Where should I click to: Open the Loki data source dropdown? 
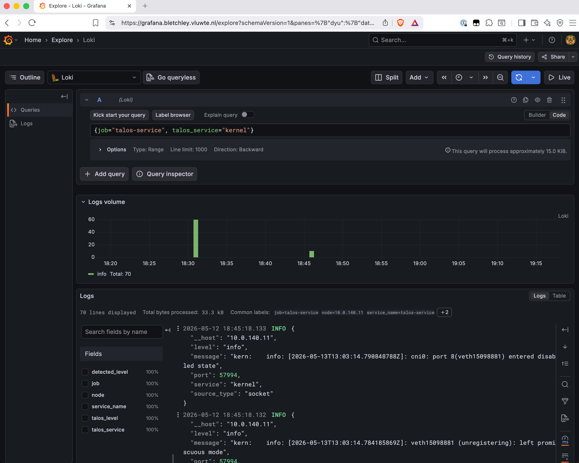pos(94,77)
